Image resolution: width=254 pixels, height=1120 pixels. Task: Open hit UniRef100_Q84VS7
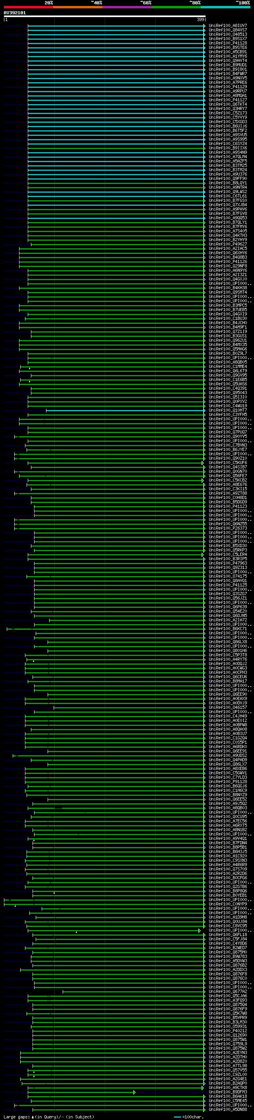(x=228, y=30)
